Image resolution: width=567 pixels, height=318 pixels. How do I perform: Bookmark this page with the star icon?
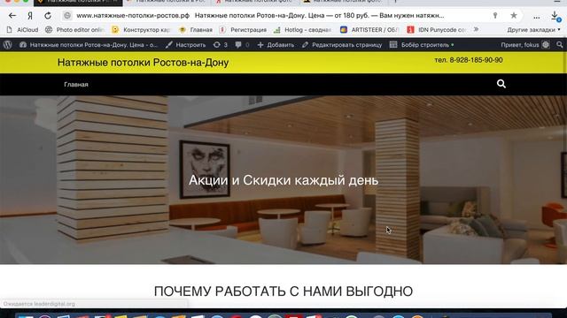click(514, 16)
